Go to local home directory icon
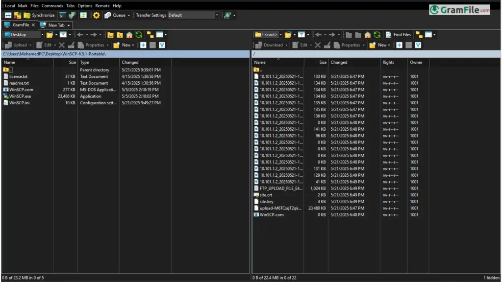The image size is (502, 282). coord(129,35)
